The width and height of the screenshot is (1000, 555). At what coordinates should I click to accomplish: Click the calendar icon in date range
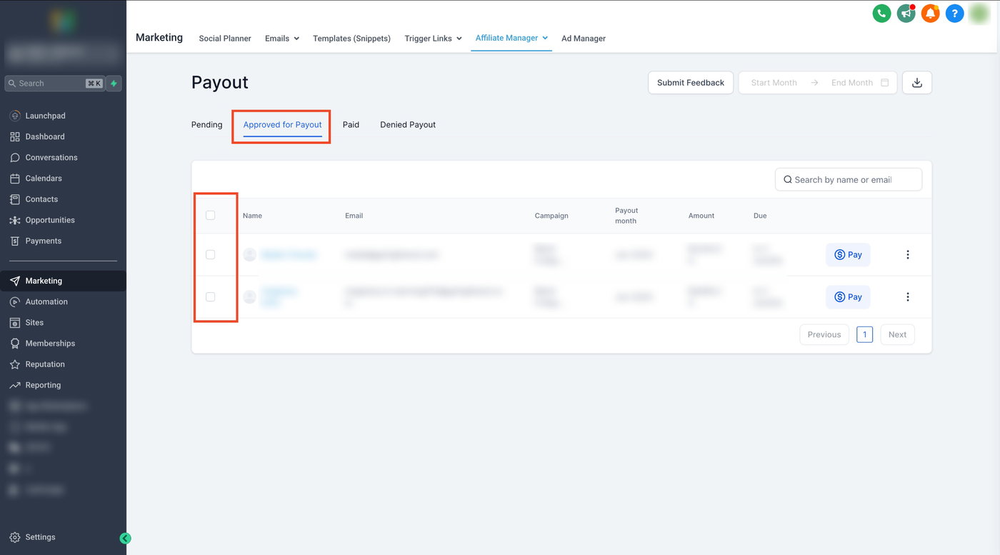(885, 83)
